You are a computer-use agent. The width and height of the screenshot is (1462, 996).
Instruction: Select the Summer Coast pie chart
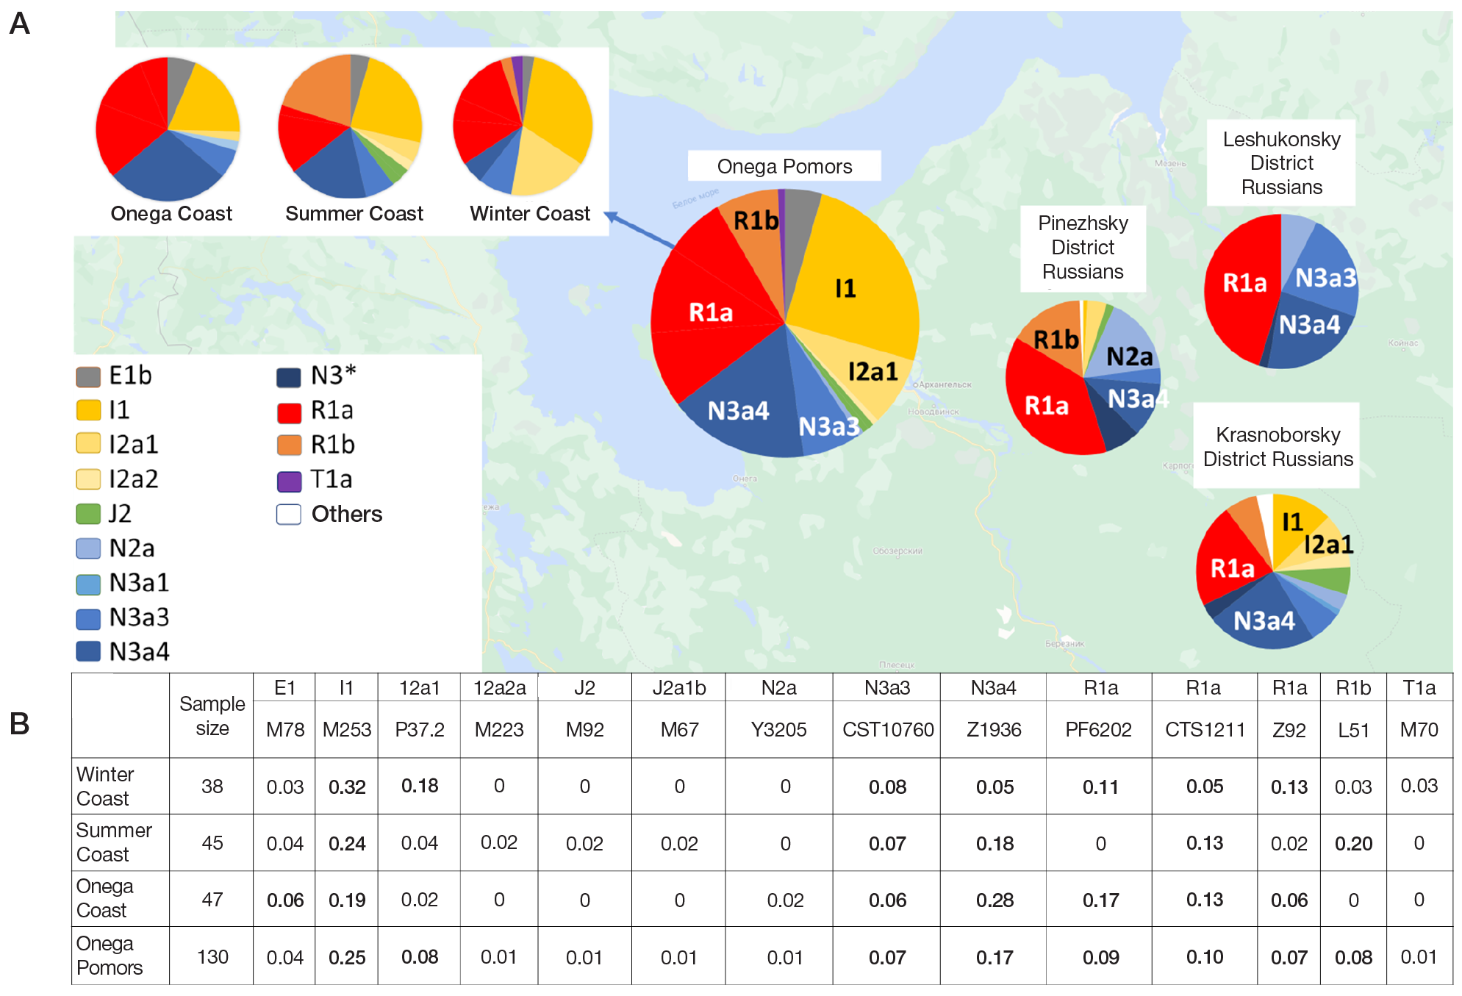[351, 126]
